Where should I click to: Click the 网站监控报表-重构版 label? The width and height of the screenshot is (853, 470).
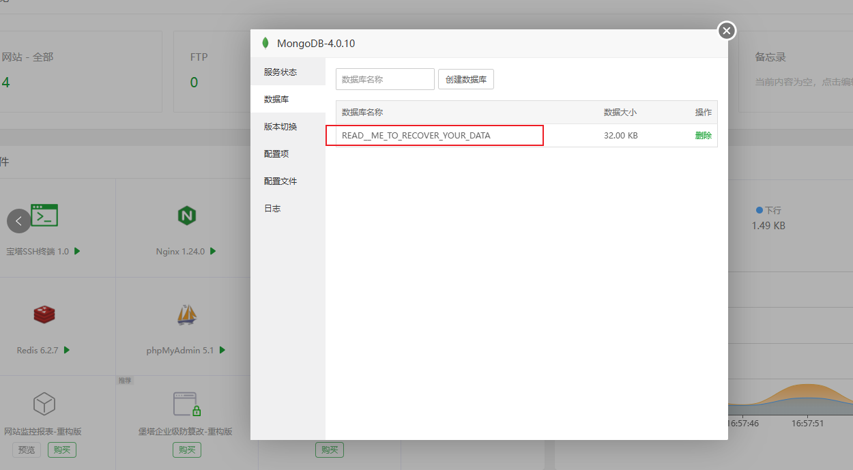pyautogui.click(x=43, y=431)
